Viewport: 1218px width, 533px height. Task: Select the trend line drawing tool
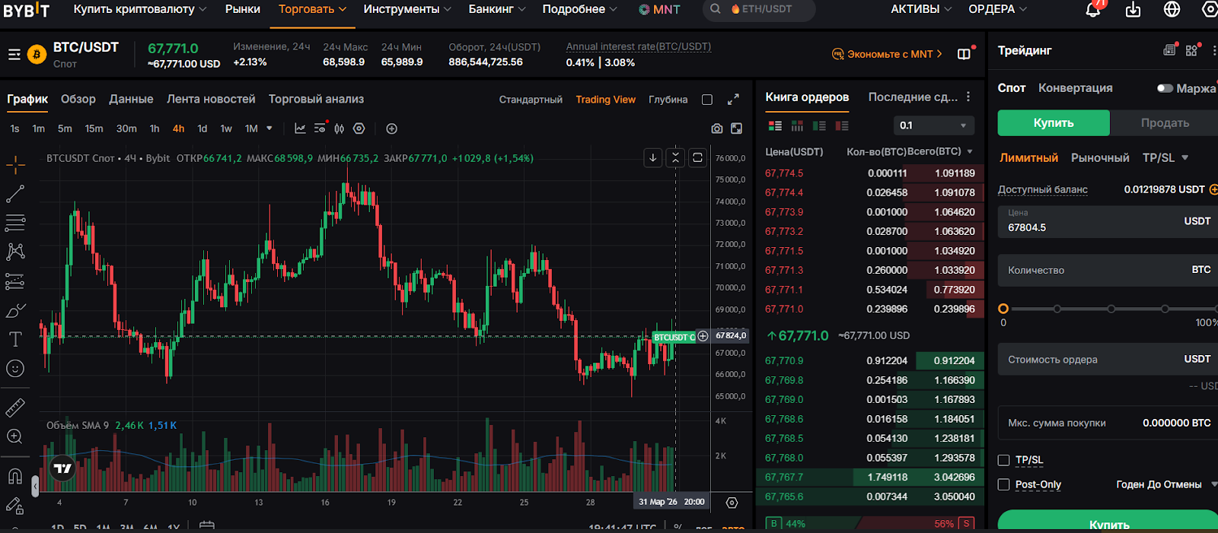15,194
